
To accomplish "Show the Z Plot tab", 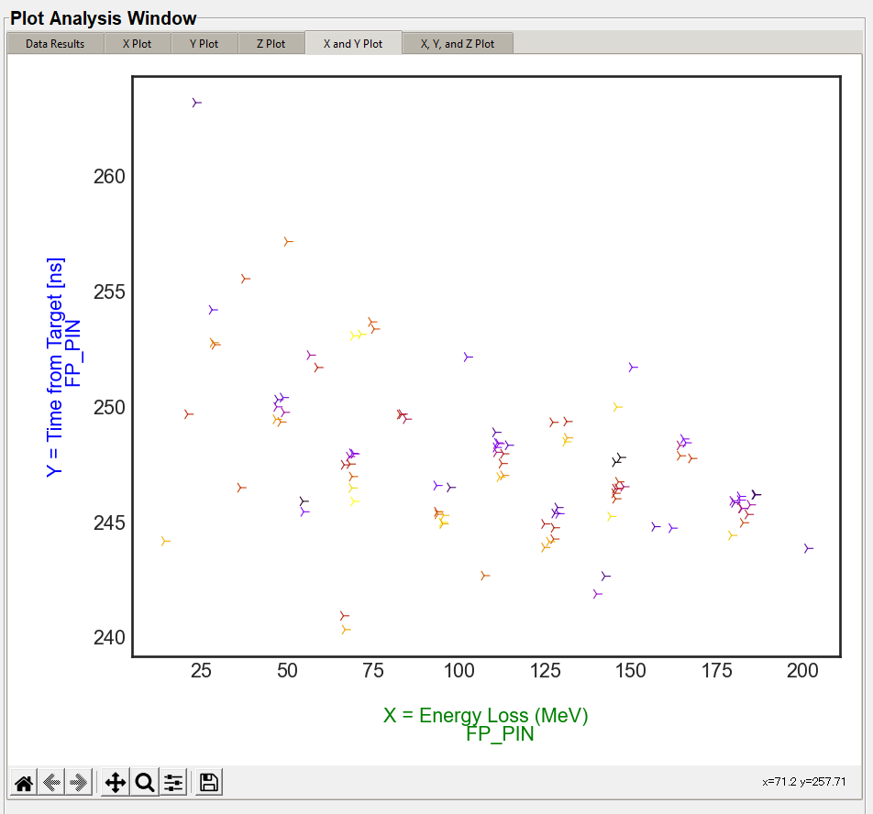I will [x=271, y=43].
